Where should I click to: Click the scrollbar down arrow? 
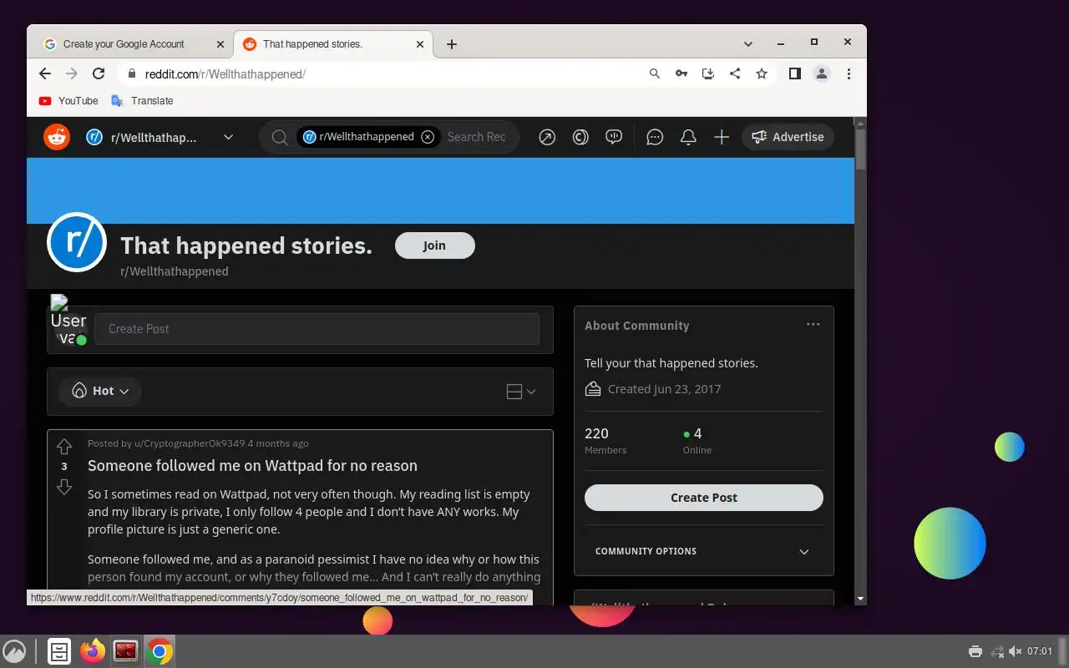[860, 598]
